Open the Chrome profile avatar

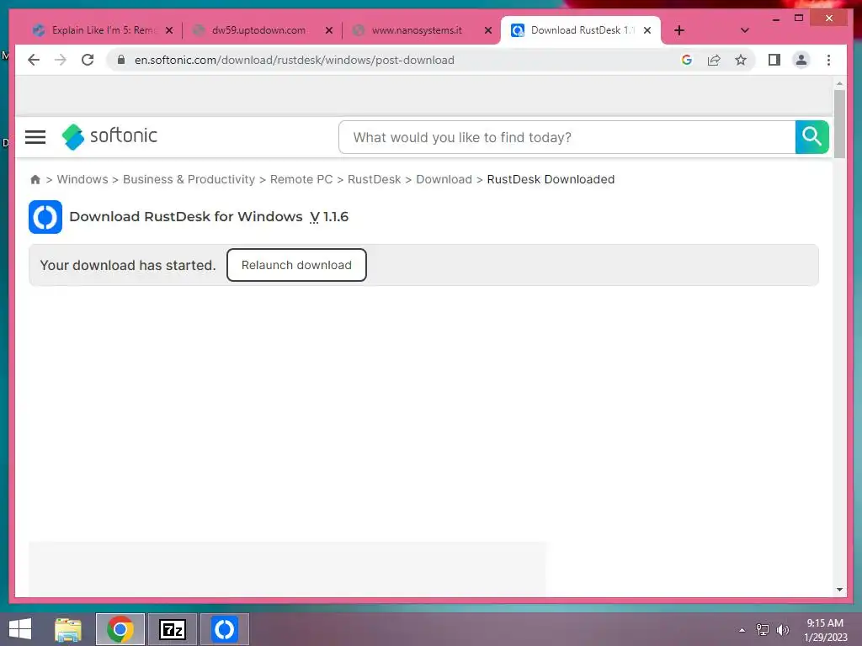[801, 60]
